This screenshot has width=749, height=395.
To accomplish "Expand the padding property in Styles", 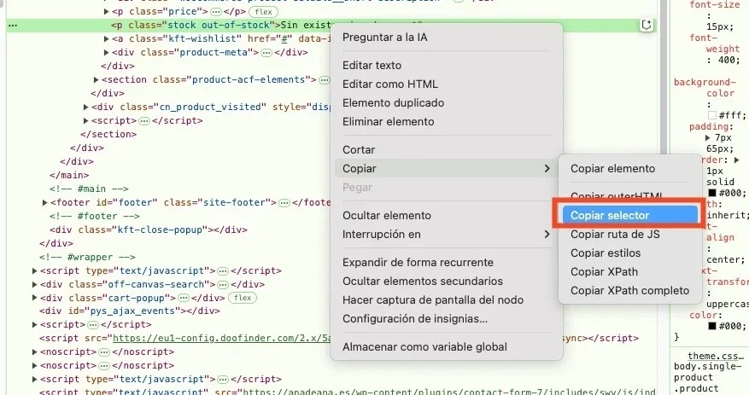I will tap(708, 137).
